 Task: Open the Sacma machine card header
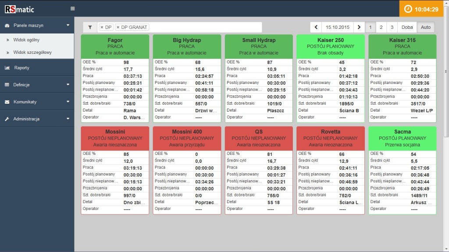point(403,138)
